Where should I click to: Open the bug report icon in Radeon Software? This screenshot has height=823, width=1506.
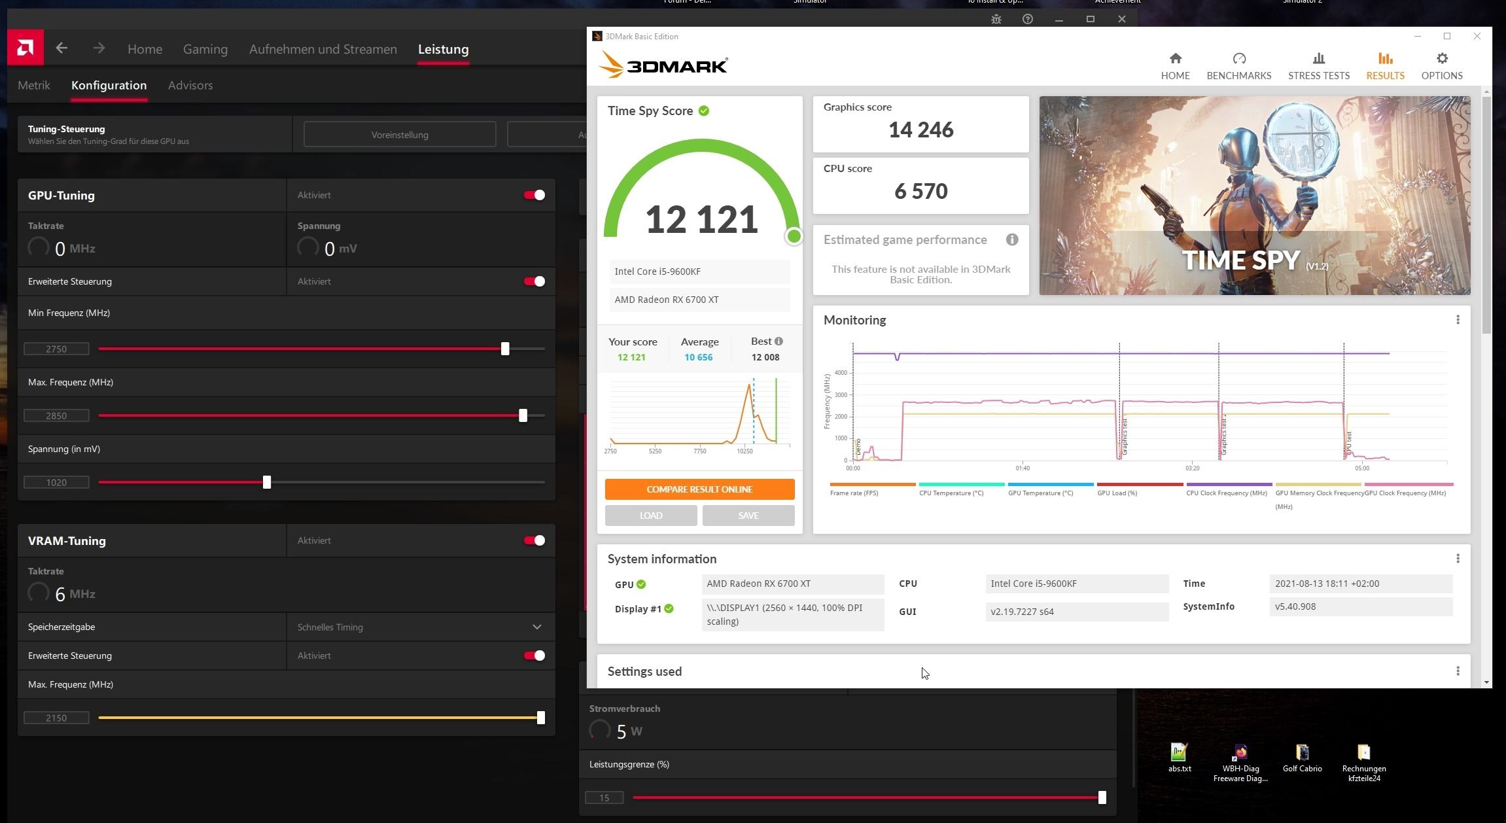[996, 19]
